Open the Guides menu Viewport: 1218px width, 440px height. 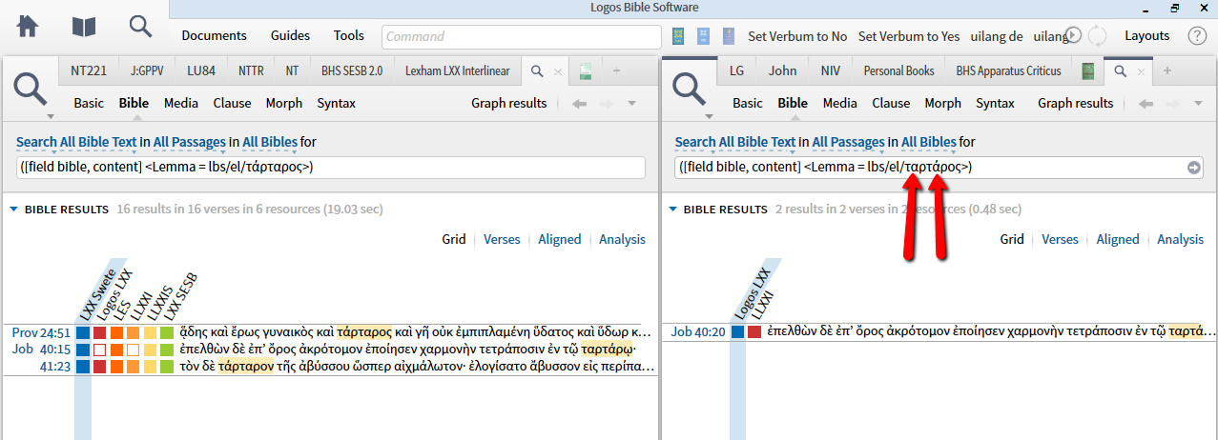point(290,36)
